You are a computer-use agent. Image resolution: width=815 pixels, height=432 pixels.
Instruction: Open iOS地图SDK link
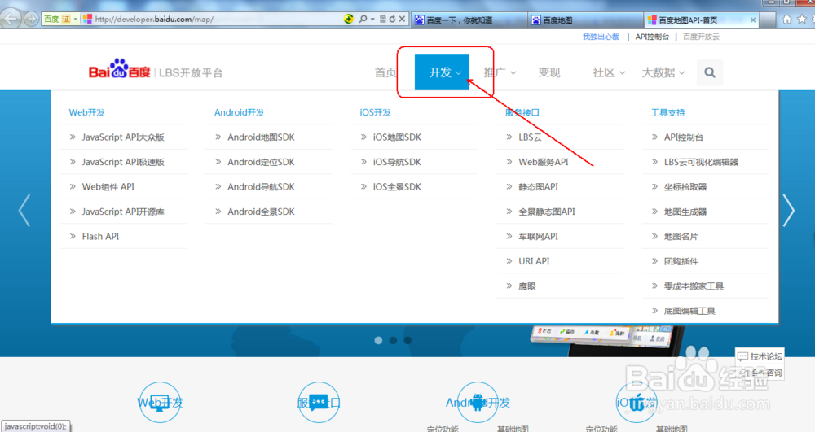[x=397, y=137]
